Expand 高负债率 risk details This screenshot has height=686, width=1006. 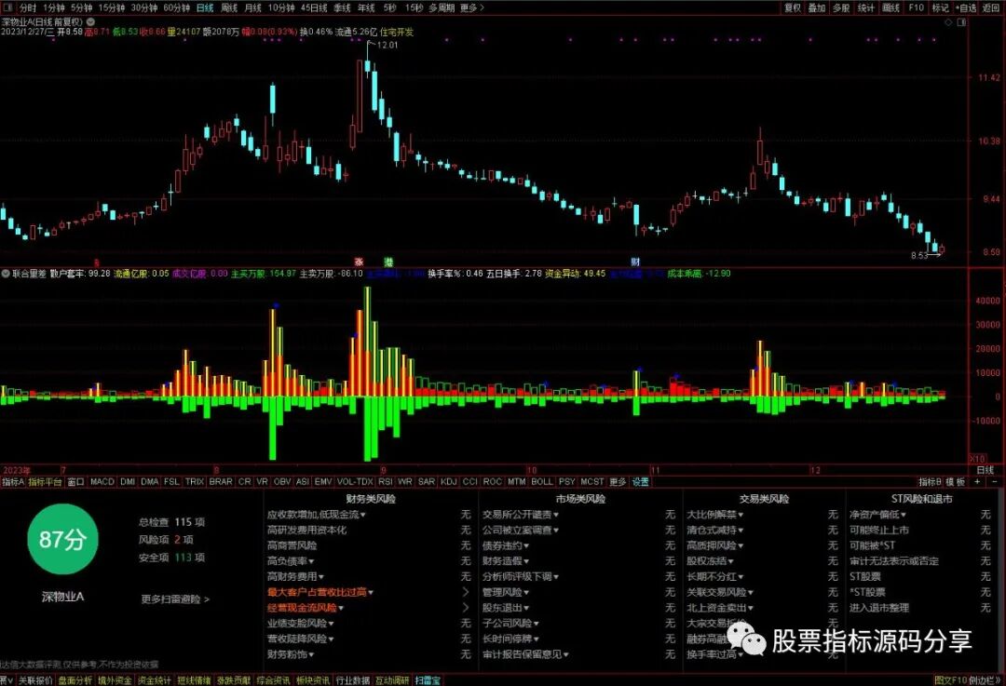291,561
